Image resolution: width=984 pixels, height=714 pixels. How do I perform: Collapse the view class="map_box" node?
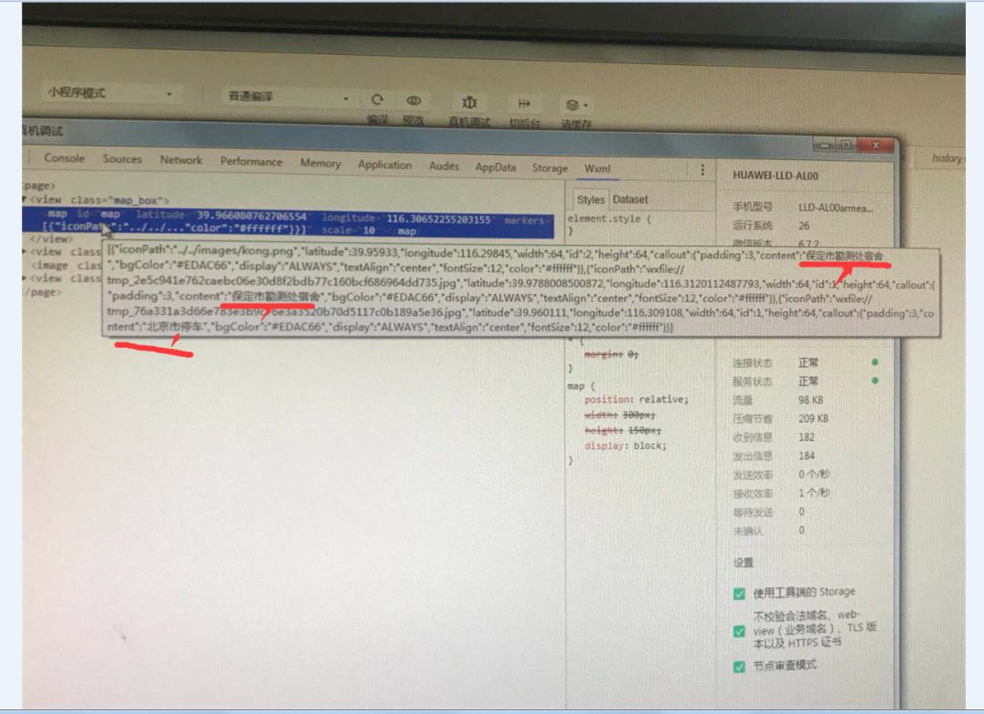point(26,199)
